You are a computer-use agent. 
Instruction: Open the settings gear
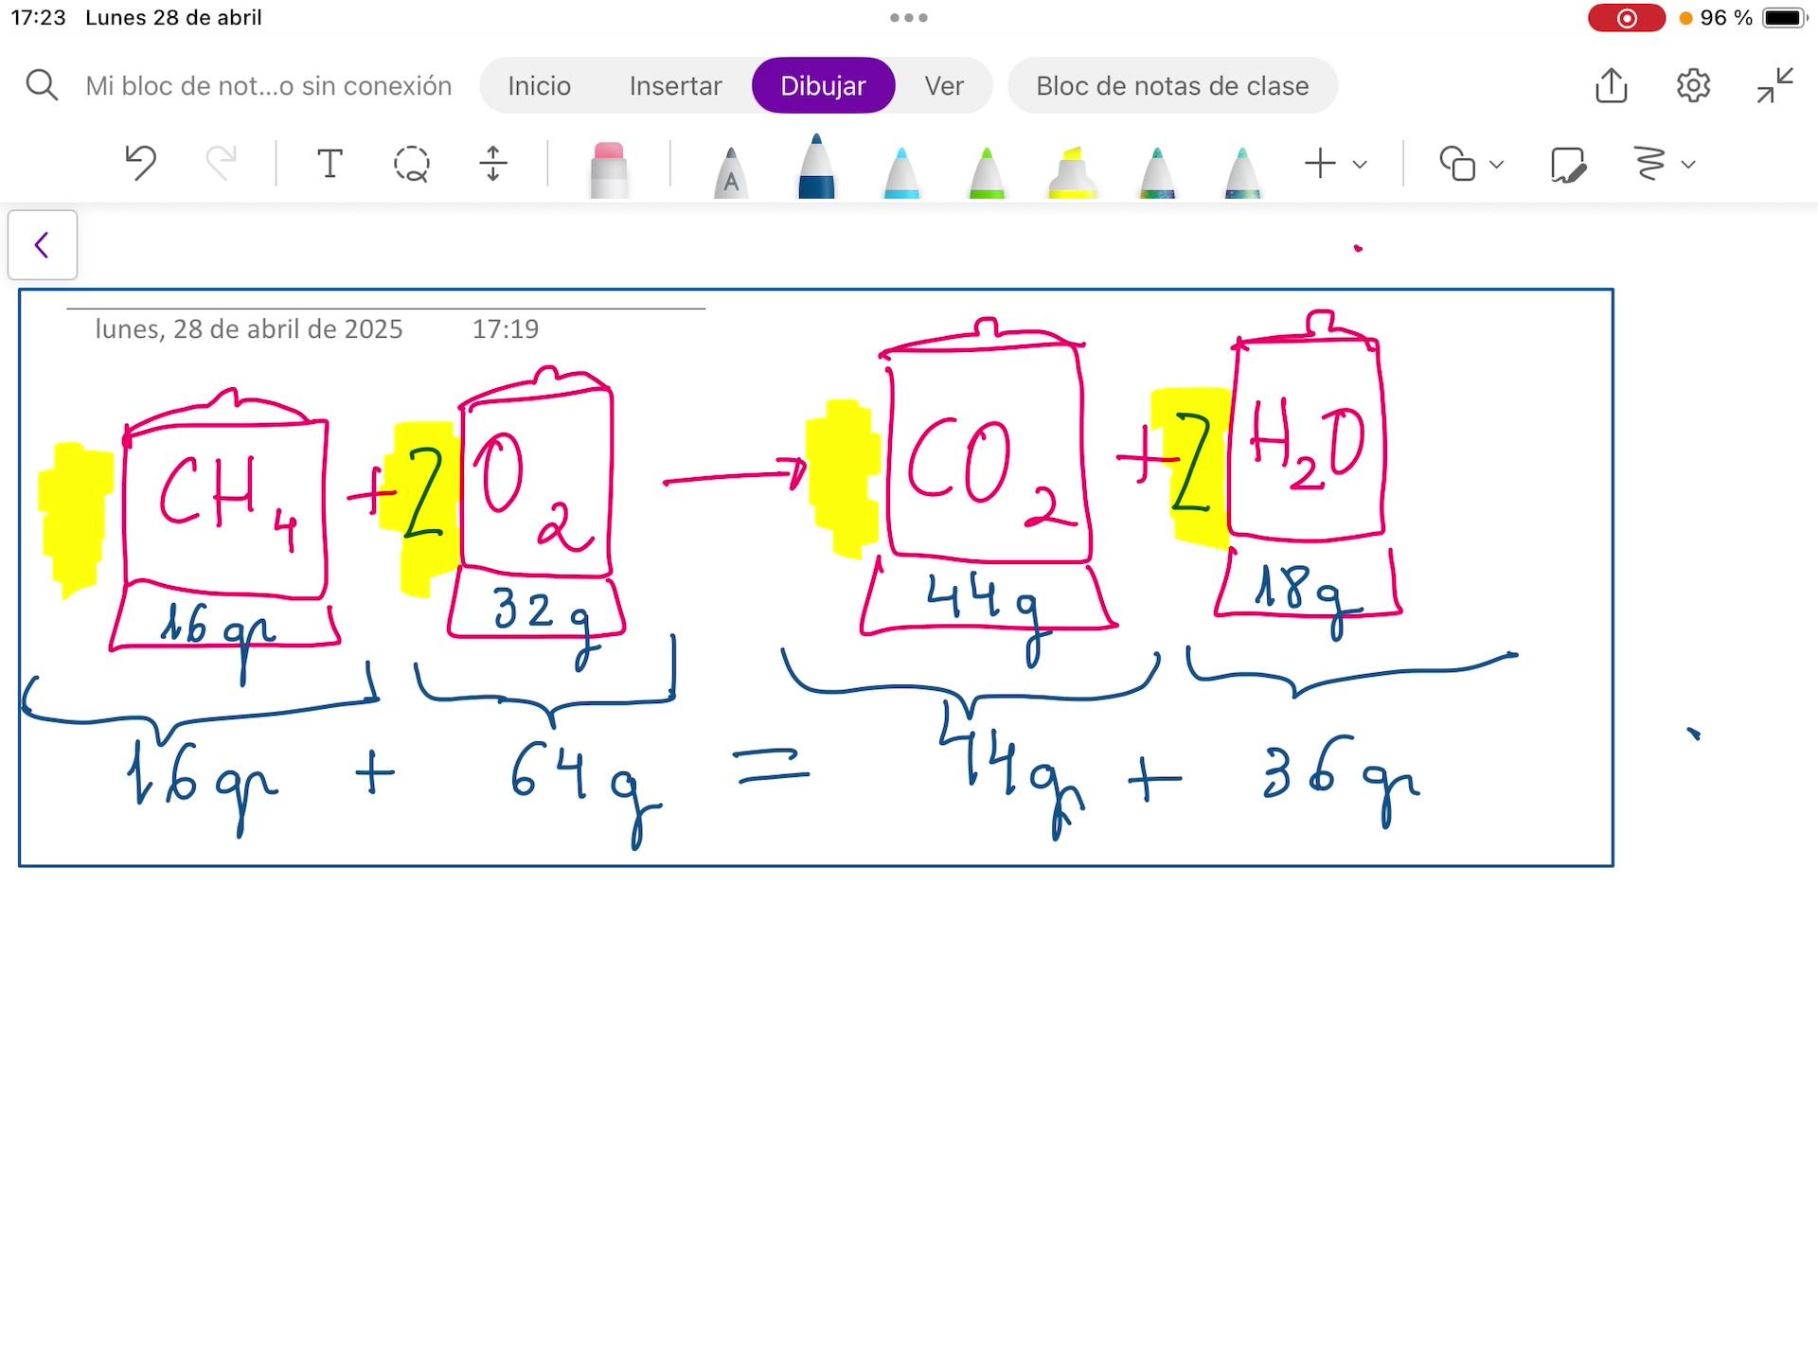pyautogui.click(x=1693, y=86)
